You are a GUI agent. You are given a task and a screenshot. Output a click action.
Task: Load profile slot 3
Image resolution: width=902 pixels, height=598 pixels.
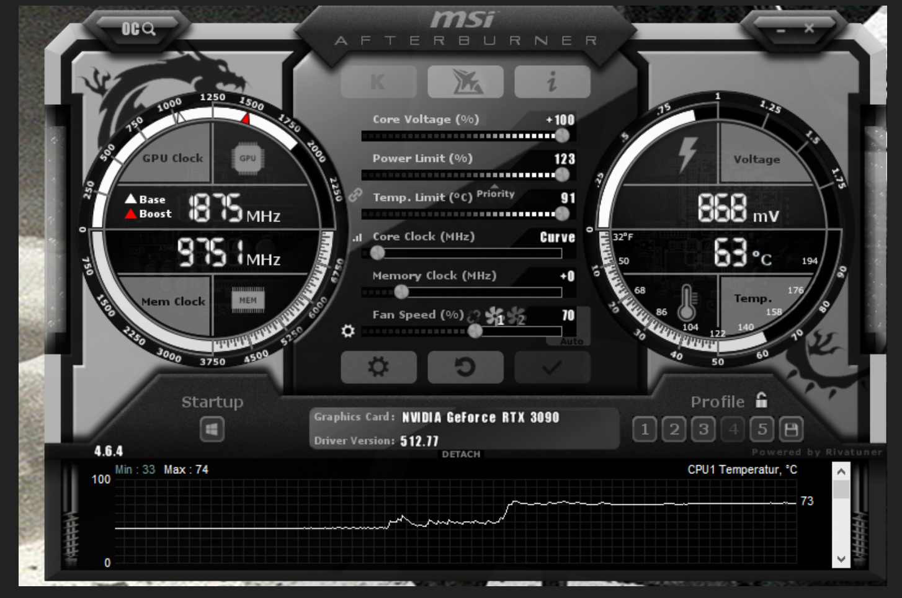tap(703, 429)
